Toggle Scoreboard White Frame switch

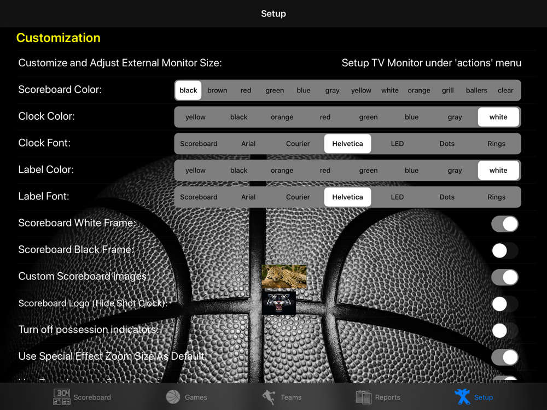pos(505,224)
